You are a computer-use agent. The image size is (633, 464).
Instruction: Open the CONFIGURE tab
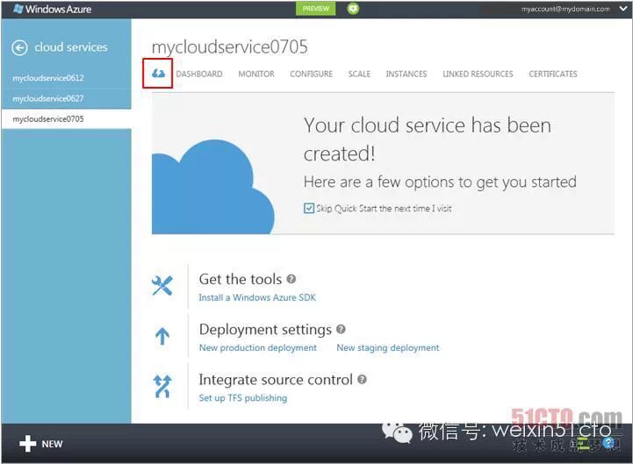click(x=312, y=74)
